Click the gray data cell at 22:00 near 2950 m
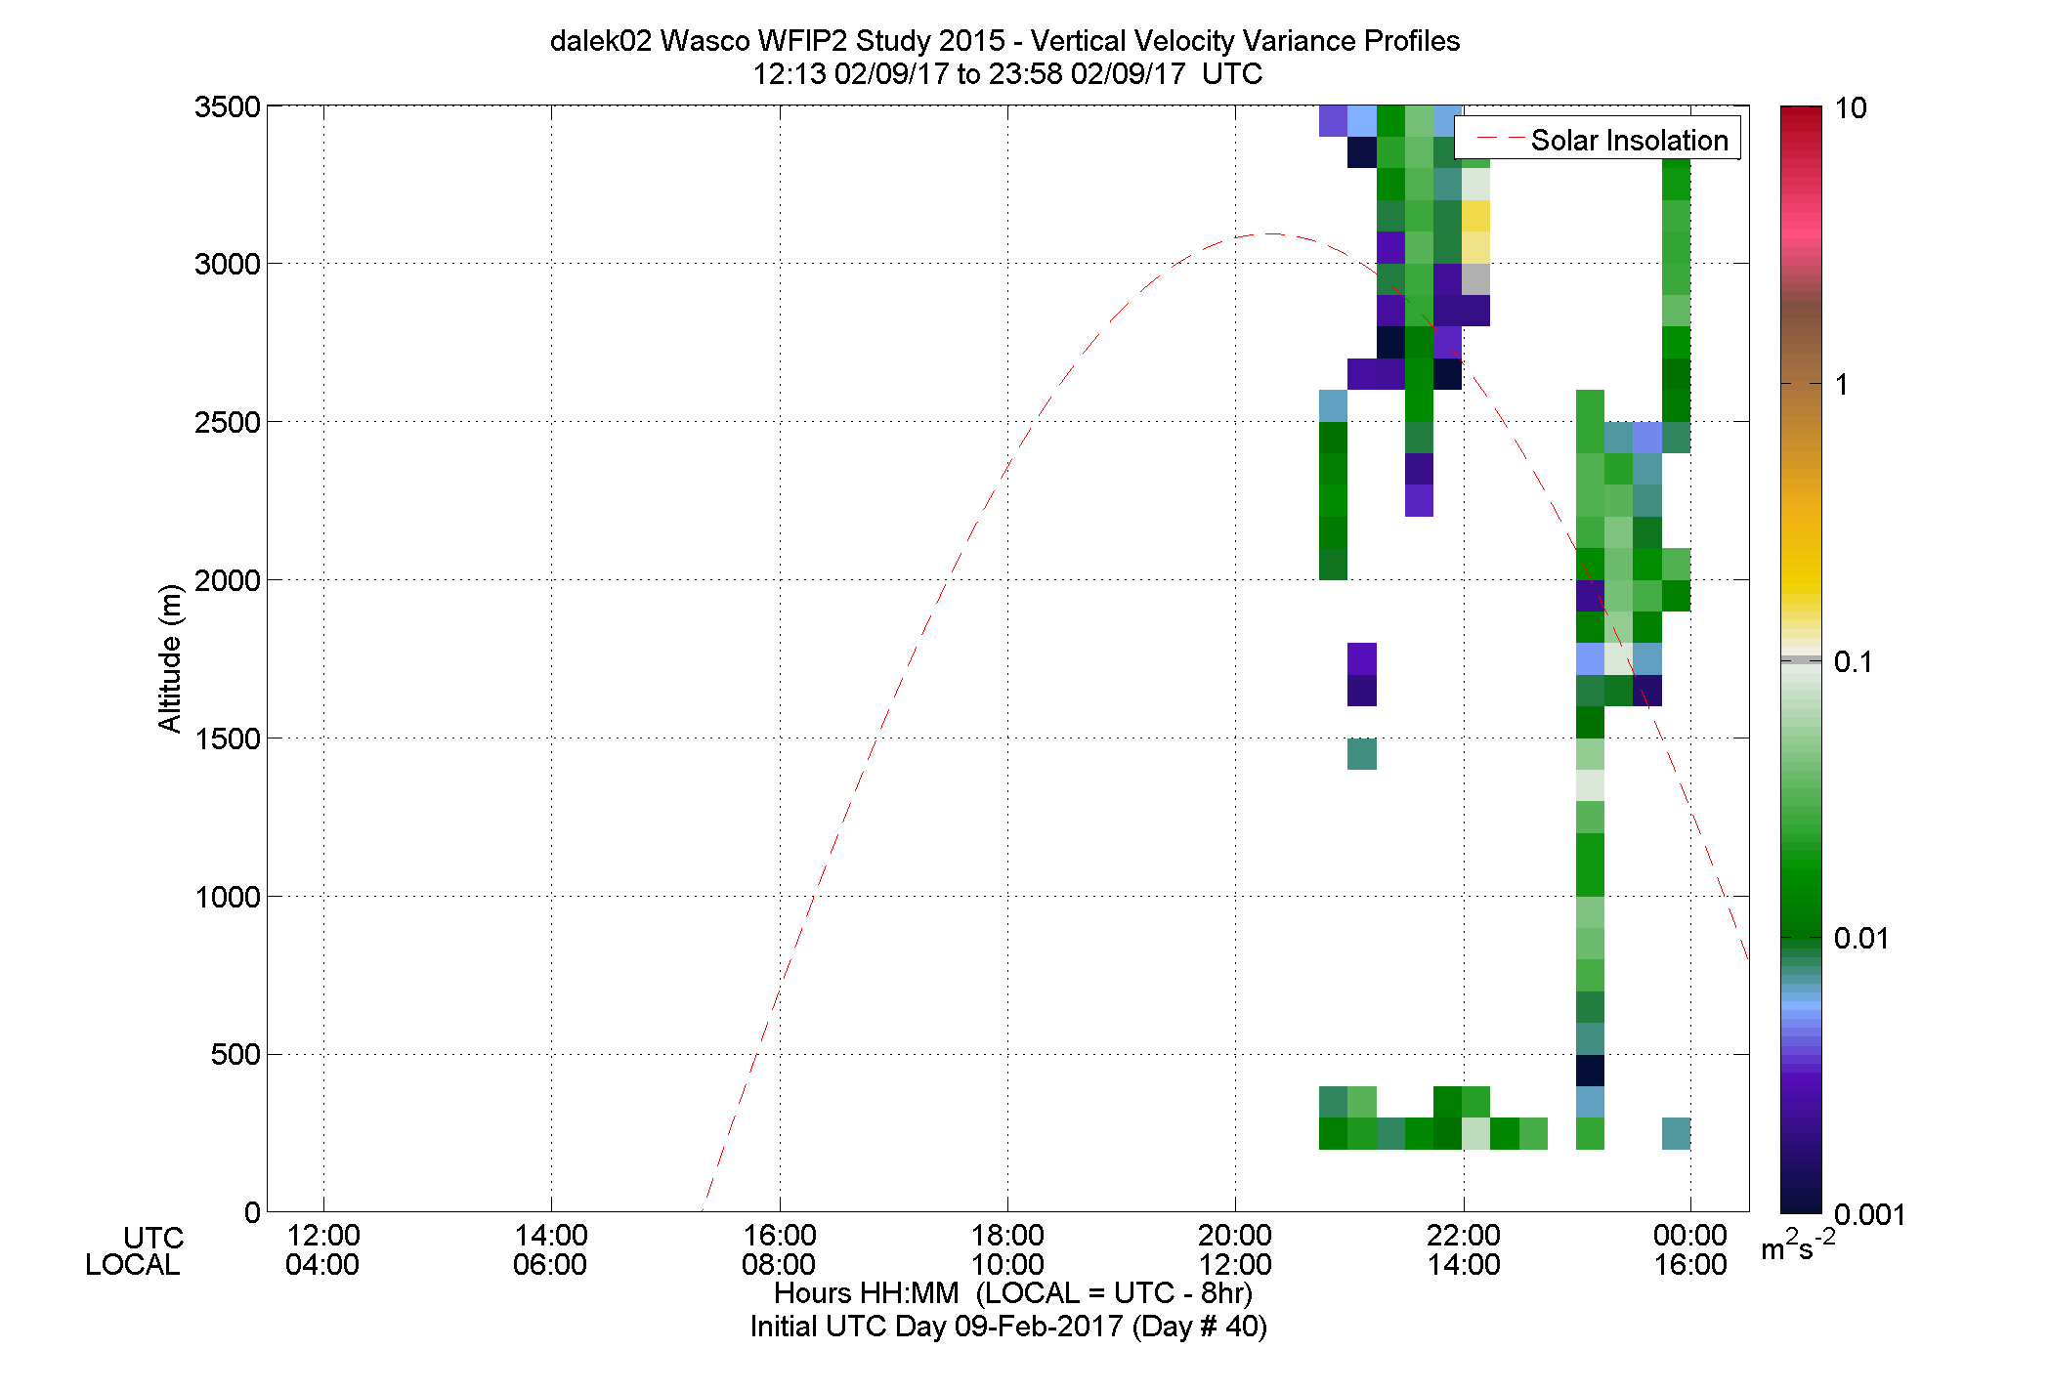This screenshot has height=1392, width=2050. [x=1475, y=279]
